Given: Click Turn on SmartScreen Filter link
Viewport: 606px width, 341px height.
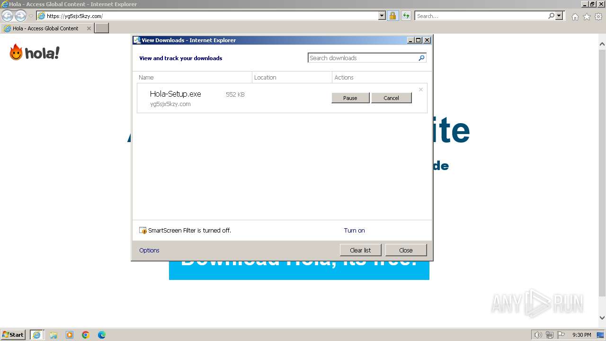Looking at the screenshot, I should tap(354, 231).
